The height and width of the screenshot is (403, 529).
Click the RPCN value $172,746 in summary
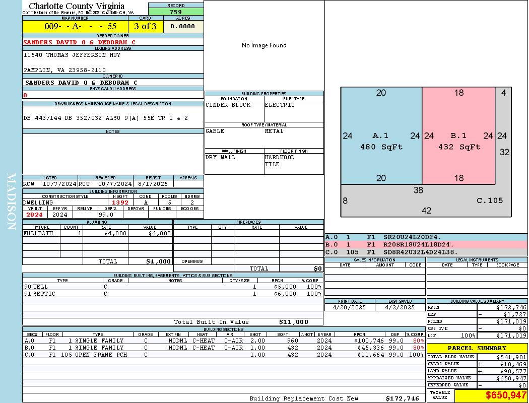pyautogui.click(x=511, y=307)
